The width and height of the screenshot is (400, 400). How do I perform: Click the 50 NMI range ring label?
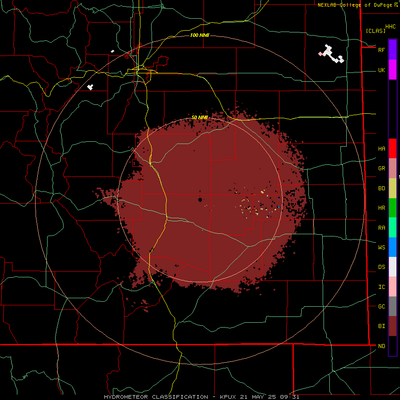200,117
